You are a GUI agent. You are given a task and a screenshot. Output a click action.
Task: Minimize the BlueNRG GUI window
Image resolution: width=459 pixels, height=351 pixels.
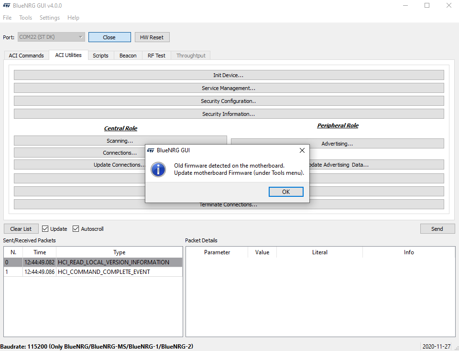pos(405,6)
